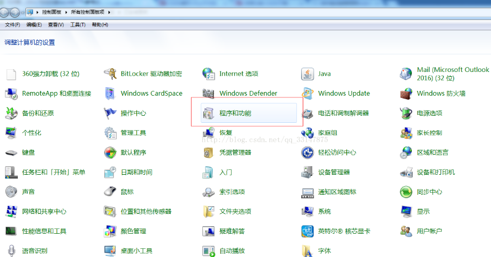This screenshot has width=491, height=257.
Task: Open the 网络和共享中心 link
Action: [44, 212]
